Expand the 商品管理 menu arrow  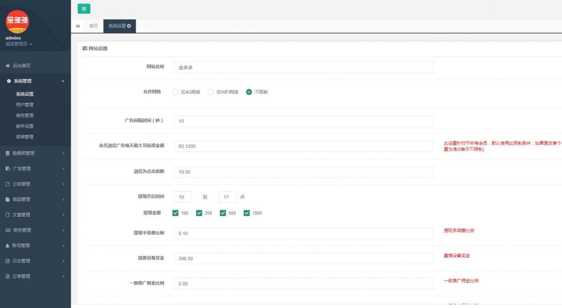tap(64, 200)
